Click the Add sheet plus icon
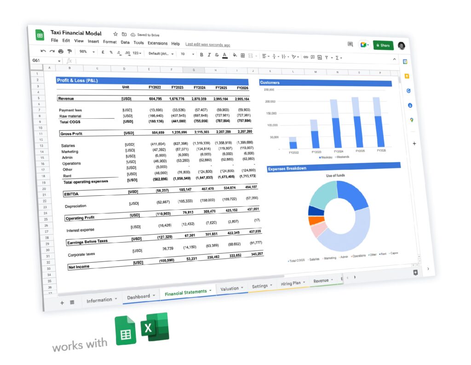471x365 pixels. [x=62, y=302]
